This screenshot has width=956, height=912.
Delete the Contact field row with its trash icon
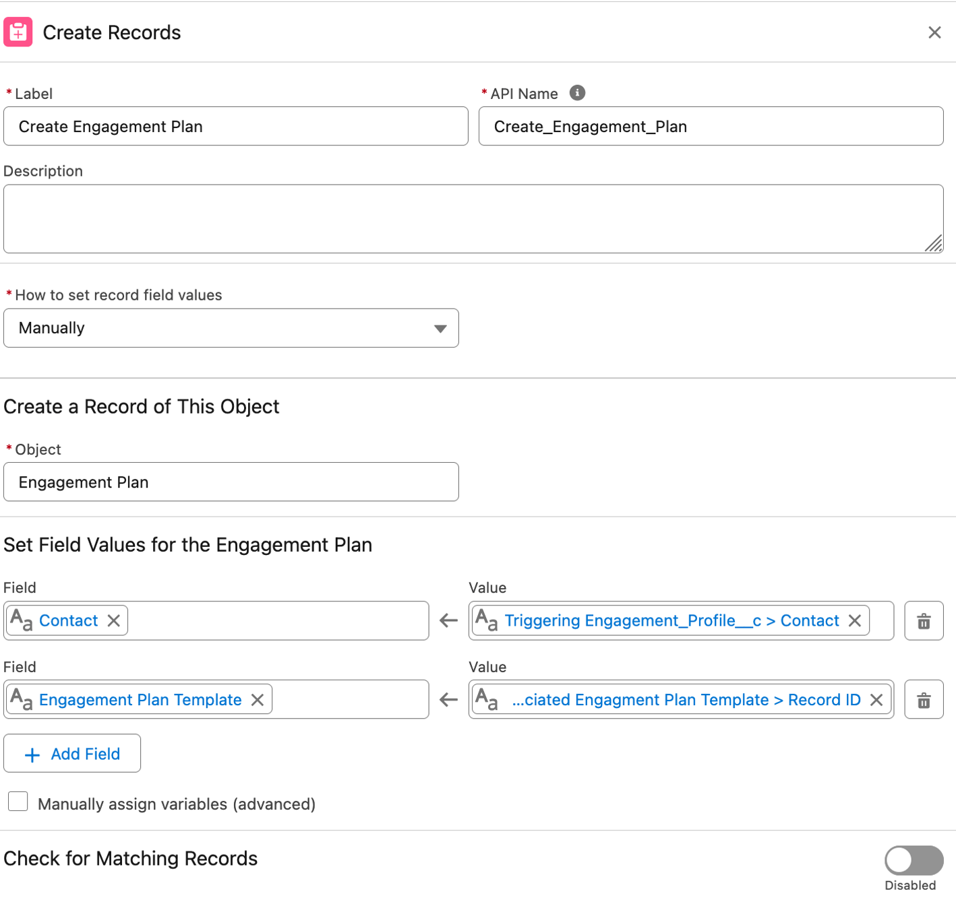[924, 620]
